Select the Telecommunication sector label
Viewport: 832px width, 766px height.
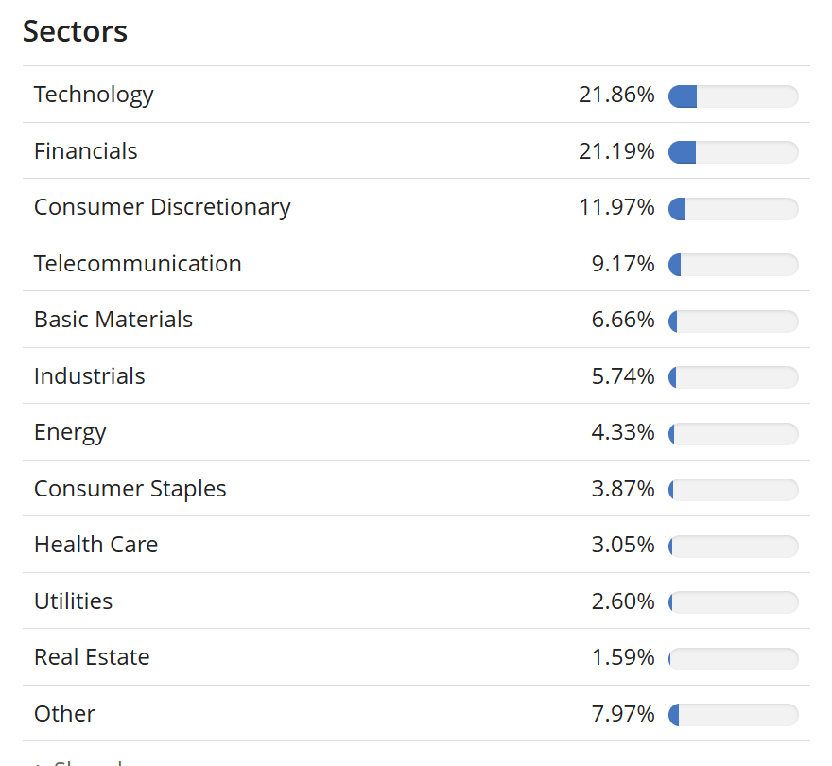(137, 264)
